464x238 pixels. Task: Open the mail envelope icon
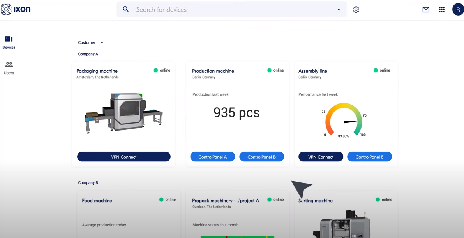pyautogui.click(x=426, y=10)
